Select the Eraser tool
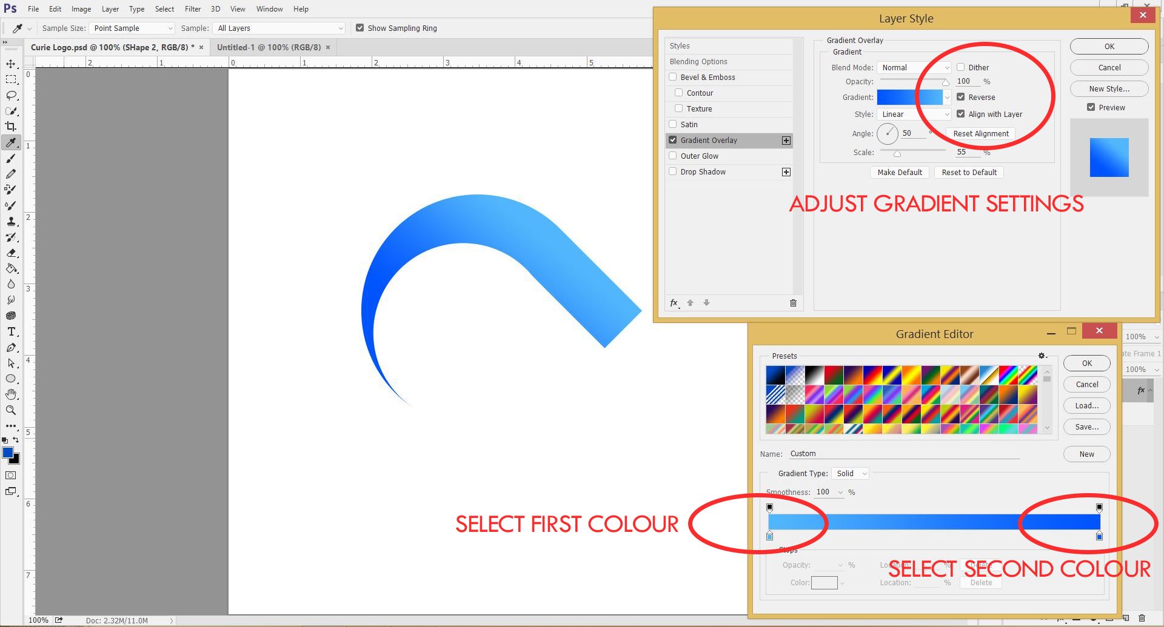The width and height of the screenshot is (1164, 627). [11, 253]
